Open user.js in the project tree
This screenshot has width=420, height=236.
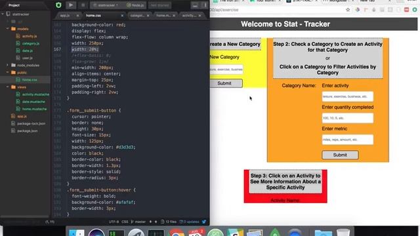coord(28,58)
